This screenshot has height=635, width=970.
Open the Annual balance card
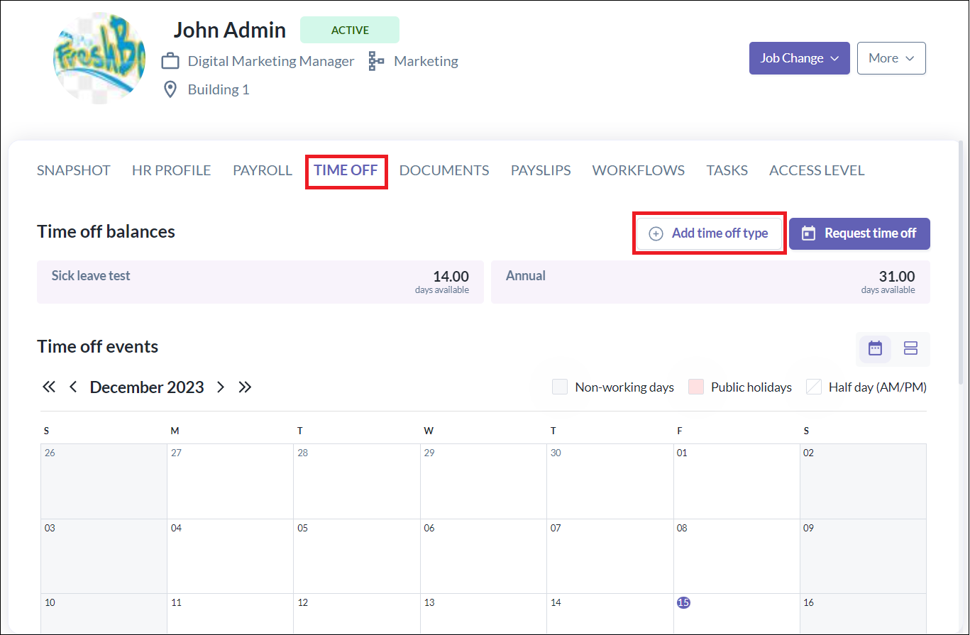710,282
